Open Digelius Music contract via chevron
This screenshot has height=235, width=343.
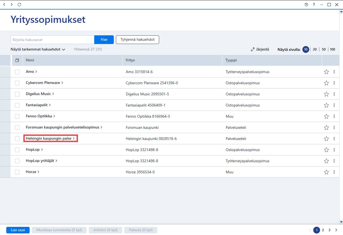click(53, 94)
